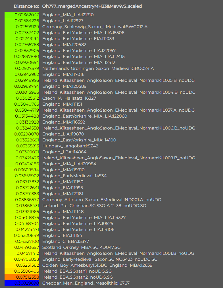The image size is (223, 288).
Task: Click Golden_Boy_Amesbury1515BC_England_MBA:I2639 entry
Action: pyautogui.click(x=97, y=265)
